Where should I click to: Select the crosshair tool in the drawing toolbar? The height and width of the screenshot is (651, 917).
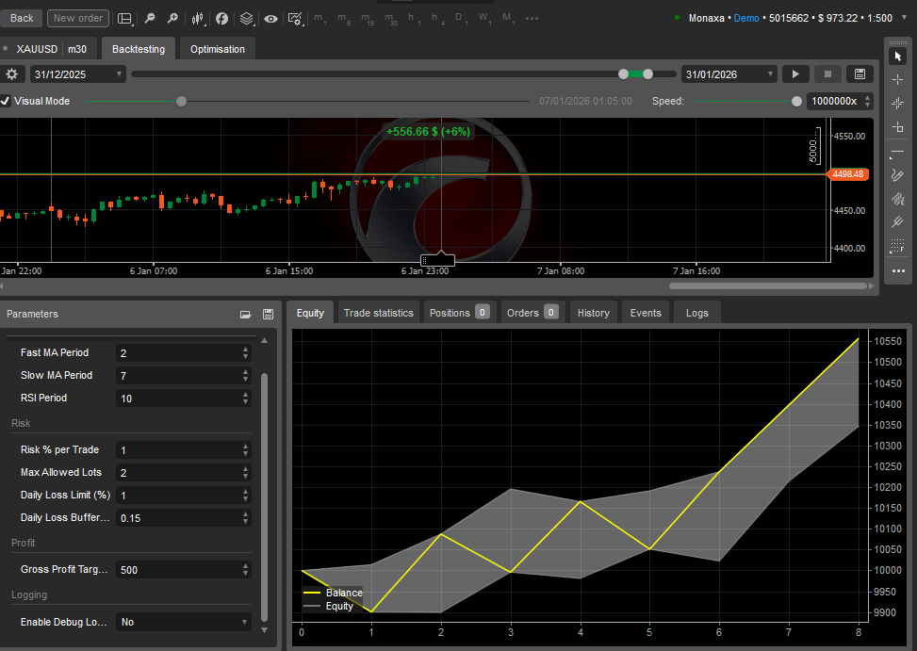tap(897, 79)
